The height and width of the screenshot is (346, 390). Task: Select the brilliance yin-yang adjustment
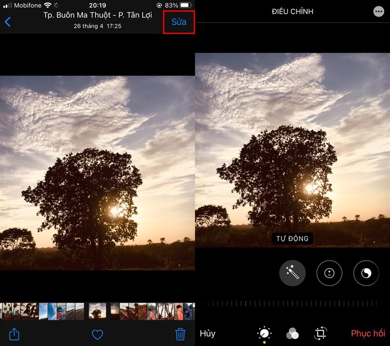366,273
